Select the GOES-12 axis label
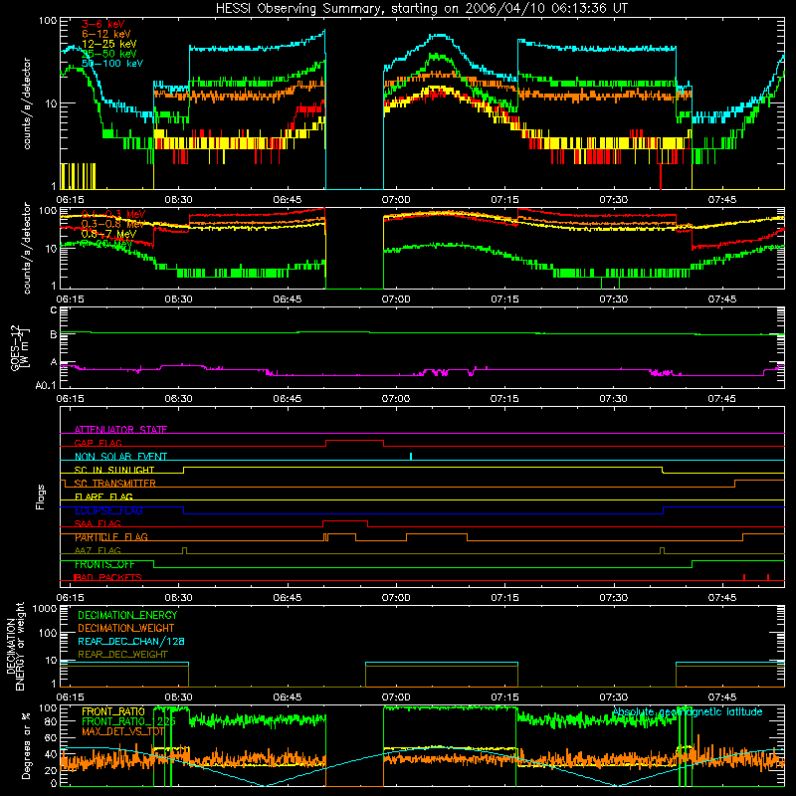This screenshot has width=796, height=796. tap(20, 348)
